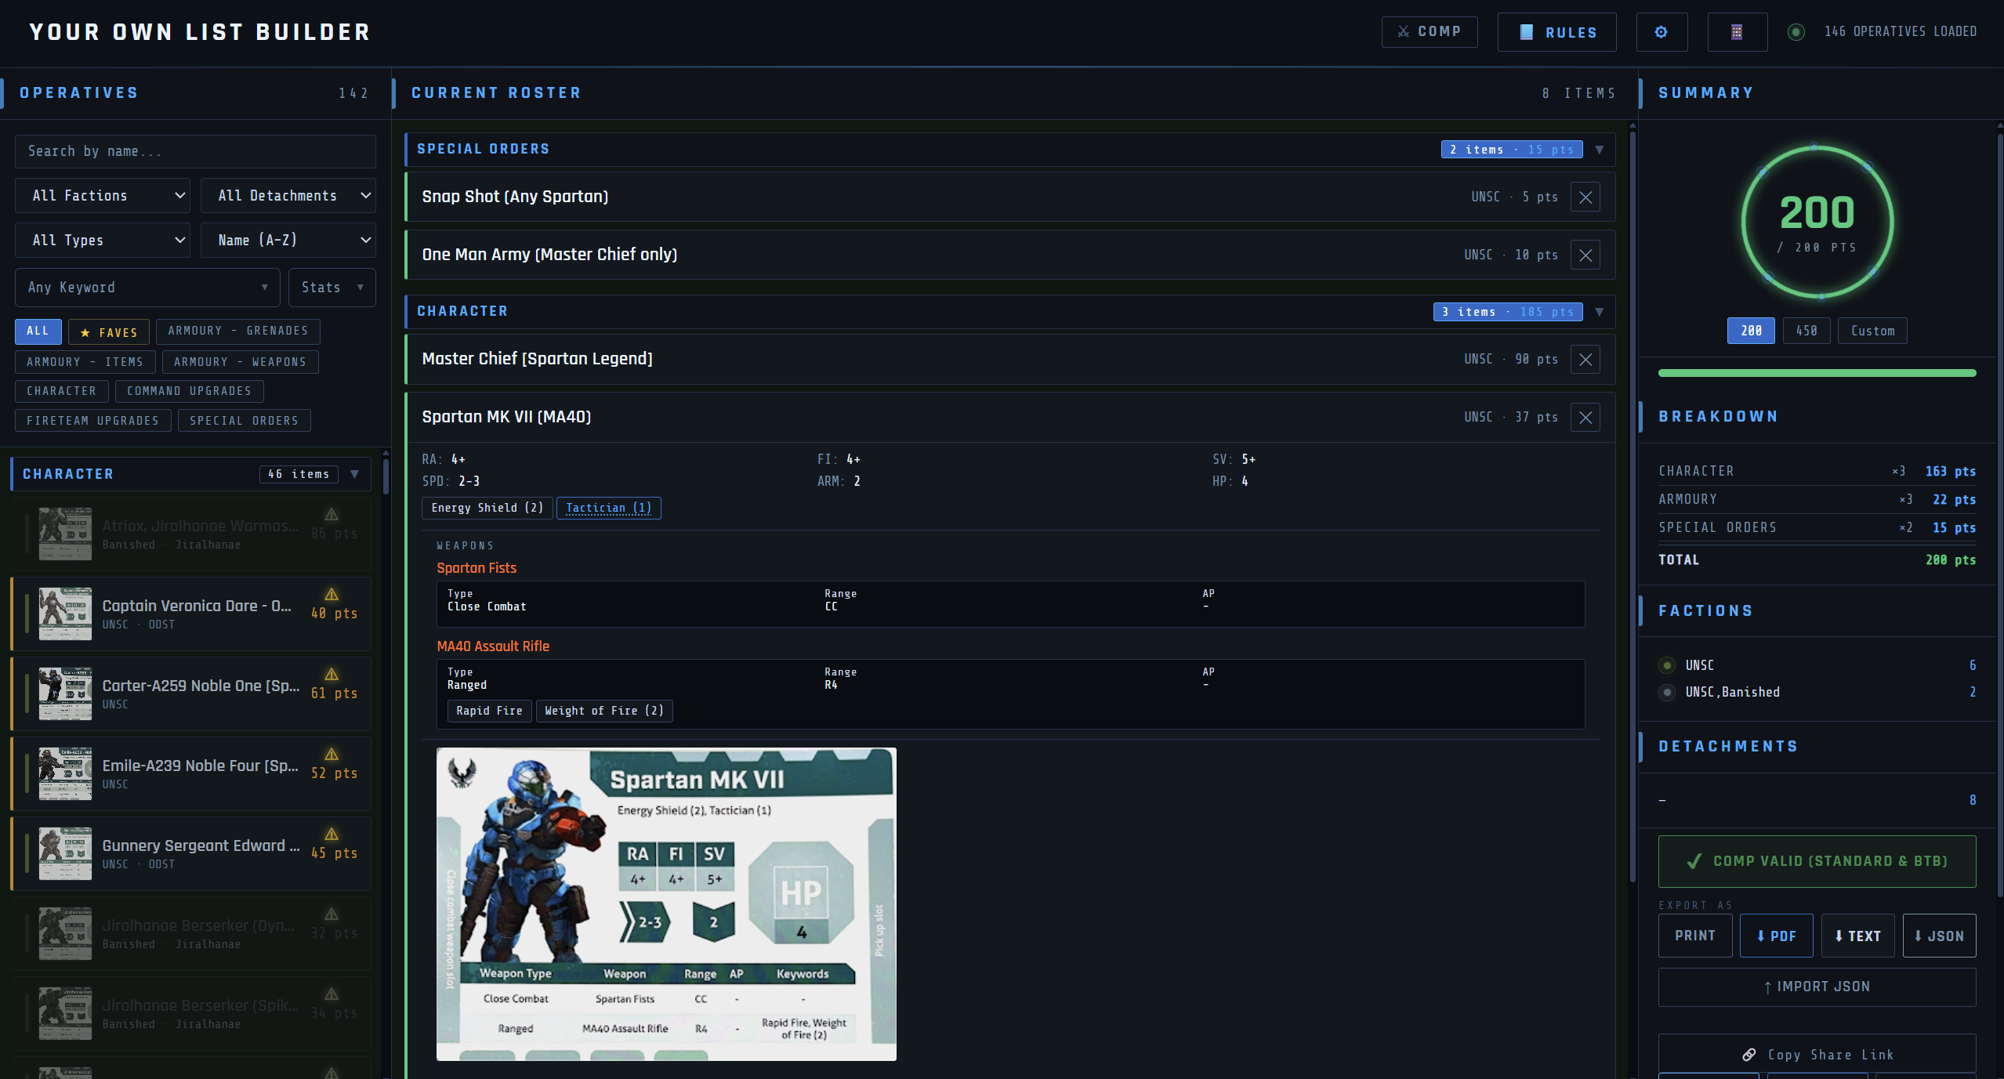Click the star icon in FAVES filter

pos(85,333)
